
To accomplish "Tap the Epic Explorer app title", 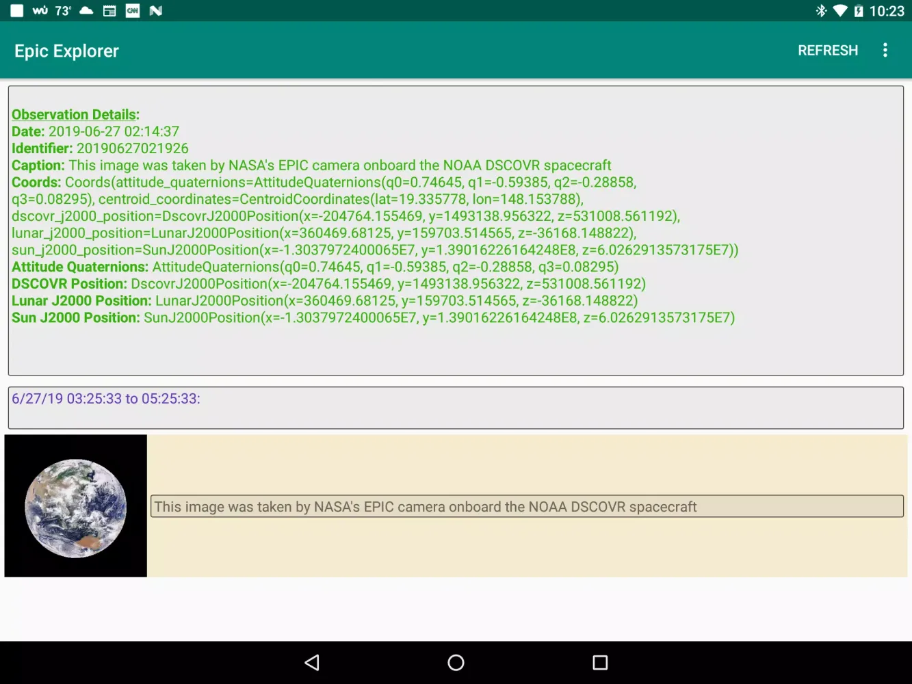I will point(66,51).
